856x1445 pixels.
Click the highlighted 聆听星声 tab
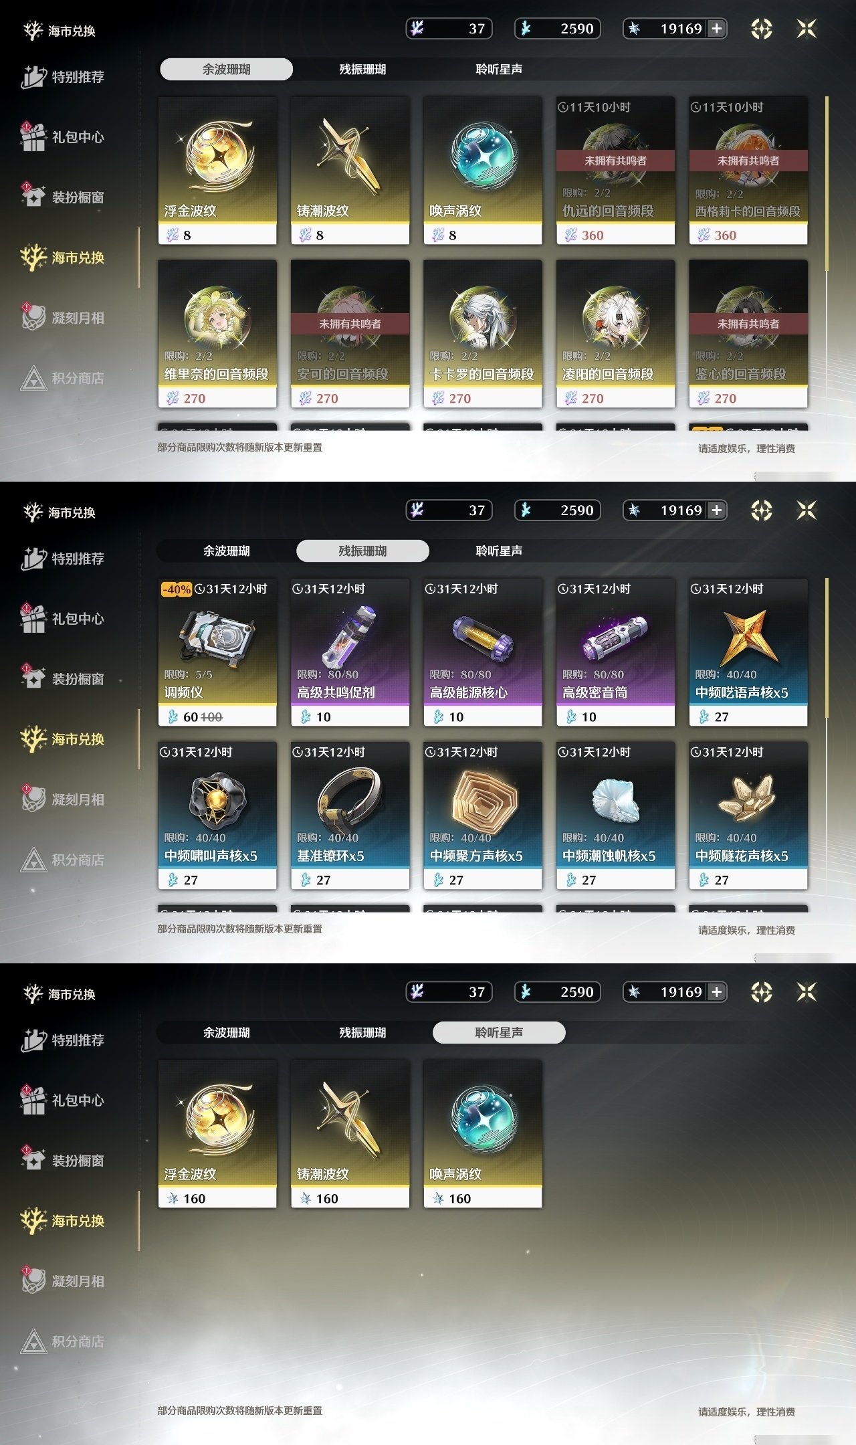point(499,1032)
